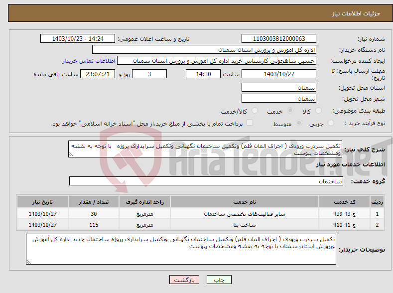Click the شماره نیاز label
This screenshot has width=393, height=293.
coord(371,39)
